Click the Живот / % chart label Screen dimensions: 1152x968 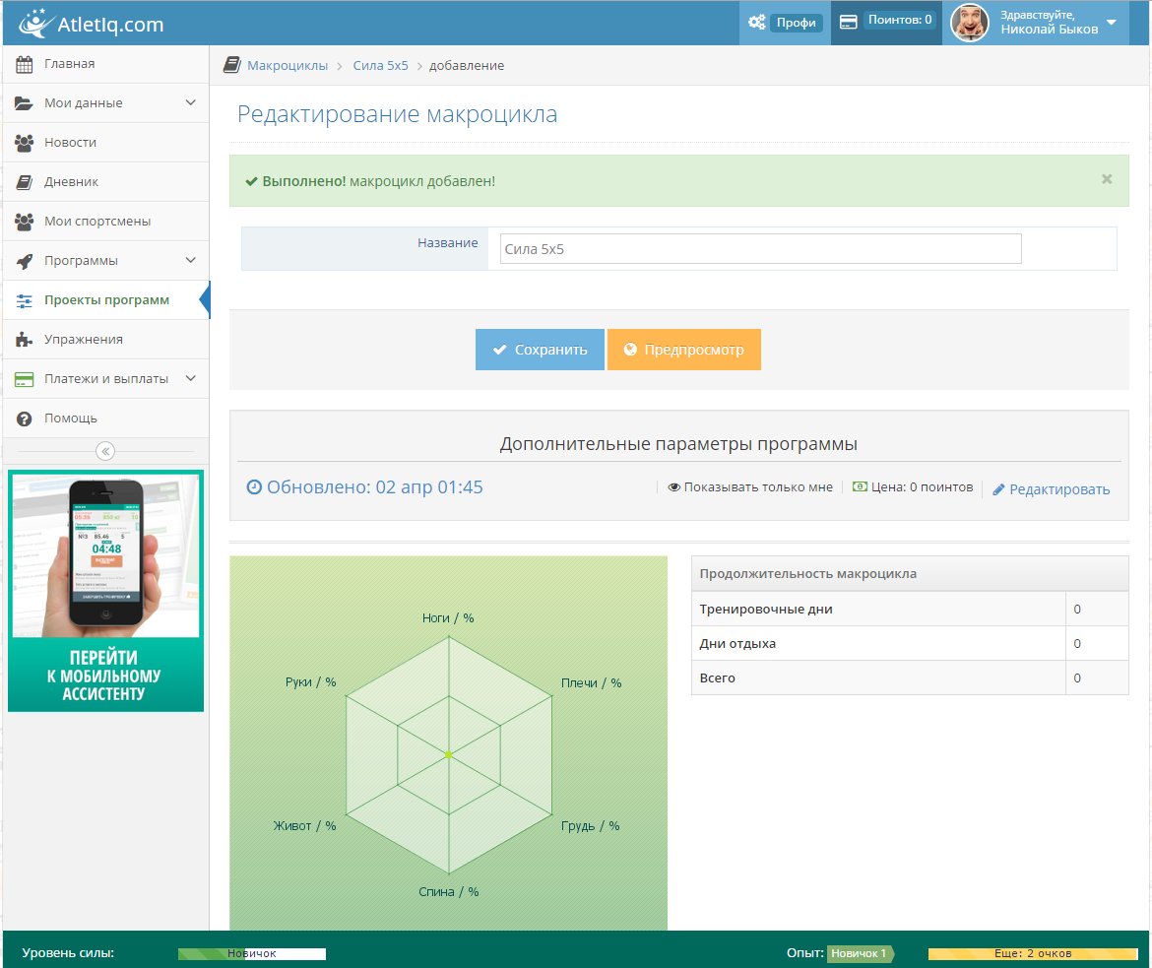point(305,826)
